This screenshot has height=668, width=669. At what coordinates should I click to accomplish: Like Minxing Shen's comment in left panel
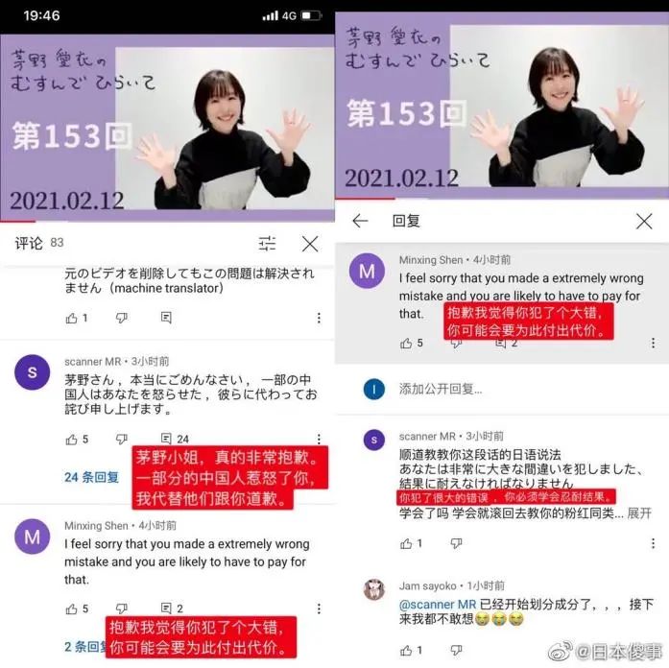point(72,608)
